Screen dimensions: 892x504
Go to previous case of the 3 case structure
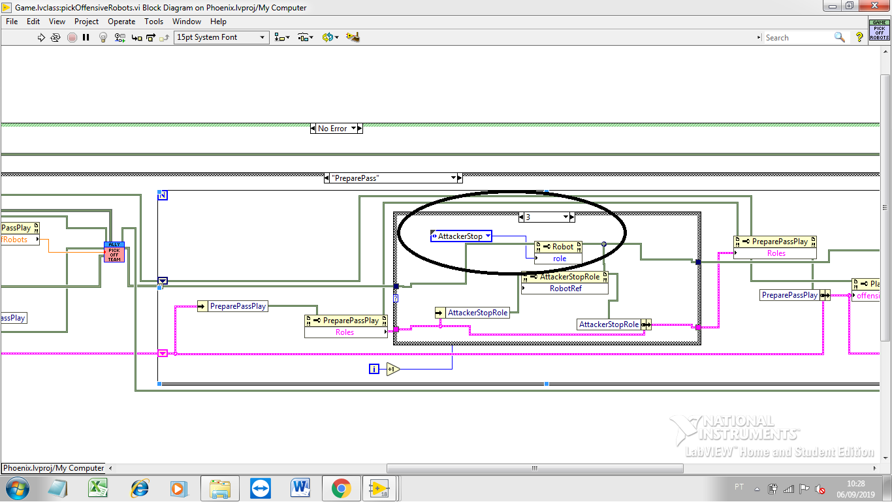521,217
